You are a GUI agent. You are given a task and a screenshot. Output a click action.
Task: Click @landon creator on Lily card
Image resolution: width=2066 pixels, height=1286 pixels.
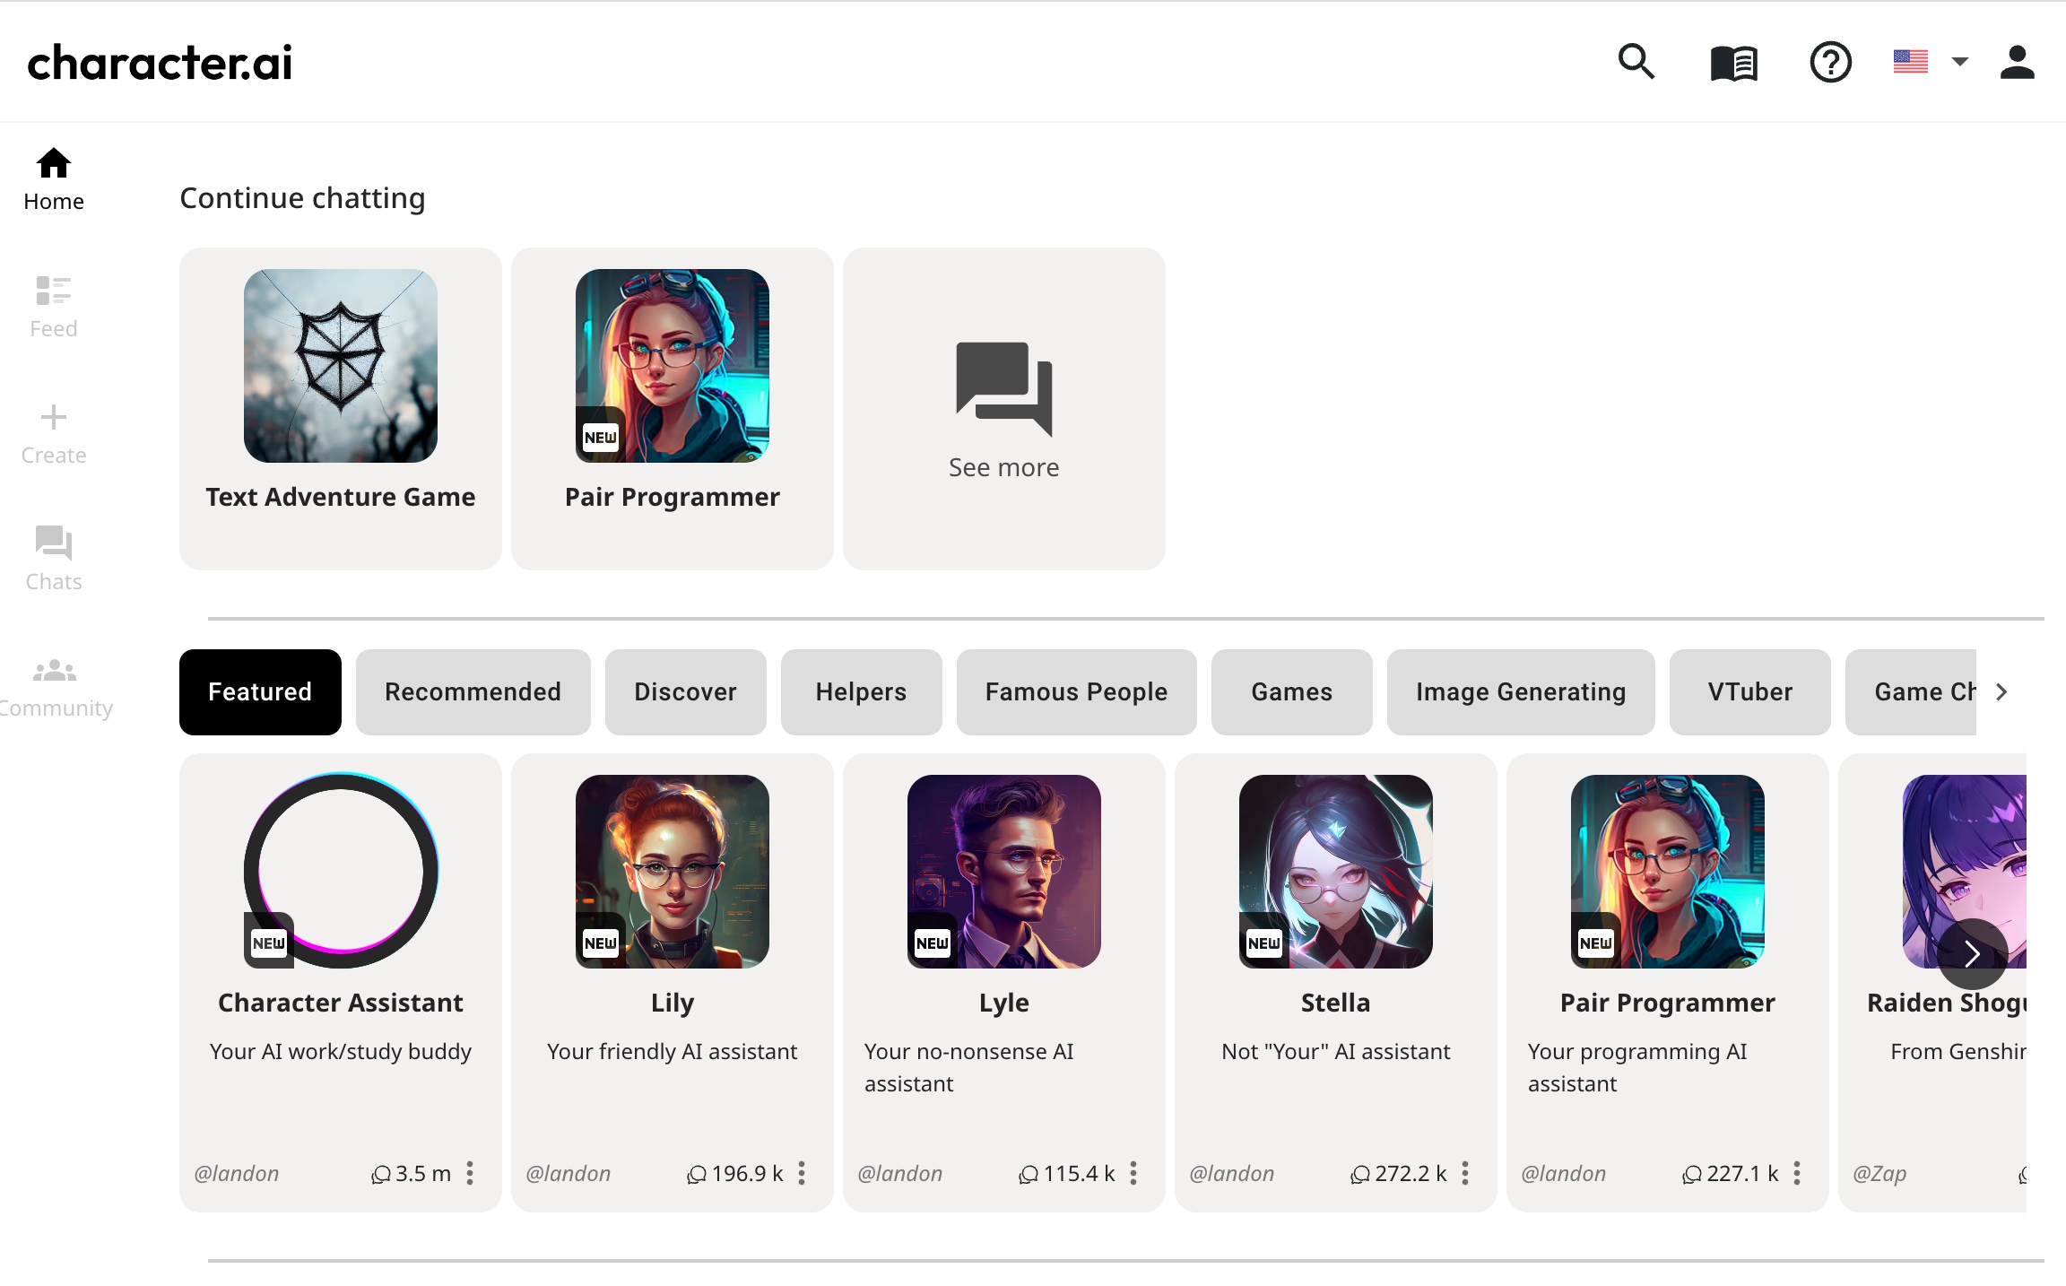click(x=569, y=1173)
